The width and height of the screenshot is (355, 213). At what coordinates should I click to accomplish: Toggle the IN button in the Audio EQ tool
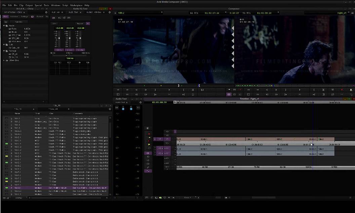88,24
